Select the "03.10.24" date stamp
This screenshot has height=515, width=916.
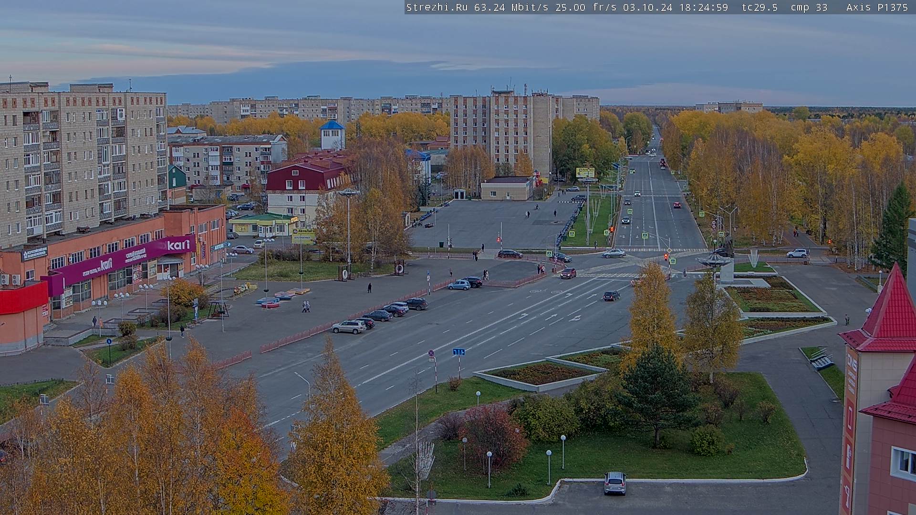tap(647, 7)
